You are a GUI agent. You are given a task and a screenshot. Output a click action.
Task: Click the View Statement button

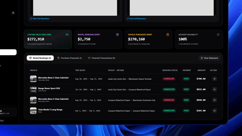[x=209, y=58]
